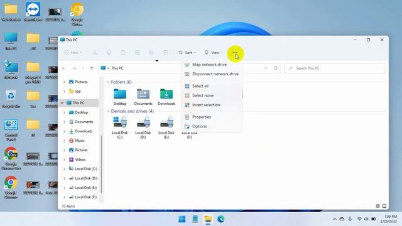The width and height of the screenshot is (402, 226).
Task: Click the Copy icon in toolbar
Action: (109, 53)
